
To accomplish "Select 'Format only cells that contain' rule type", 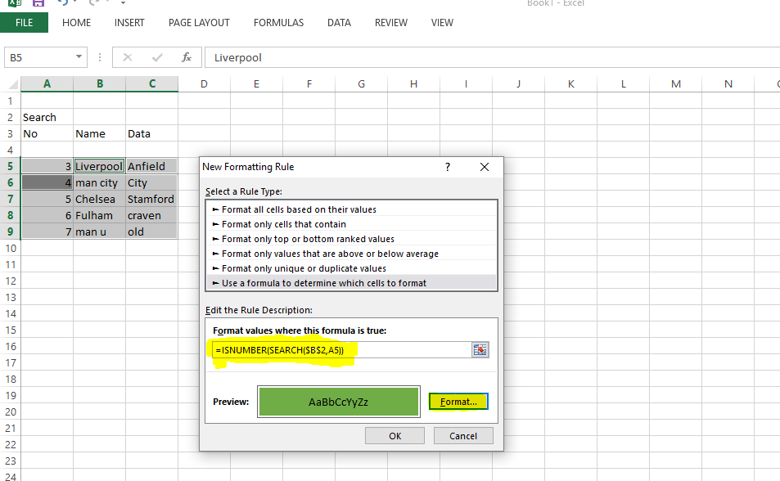I will (283, 224).
